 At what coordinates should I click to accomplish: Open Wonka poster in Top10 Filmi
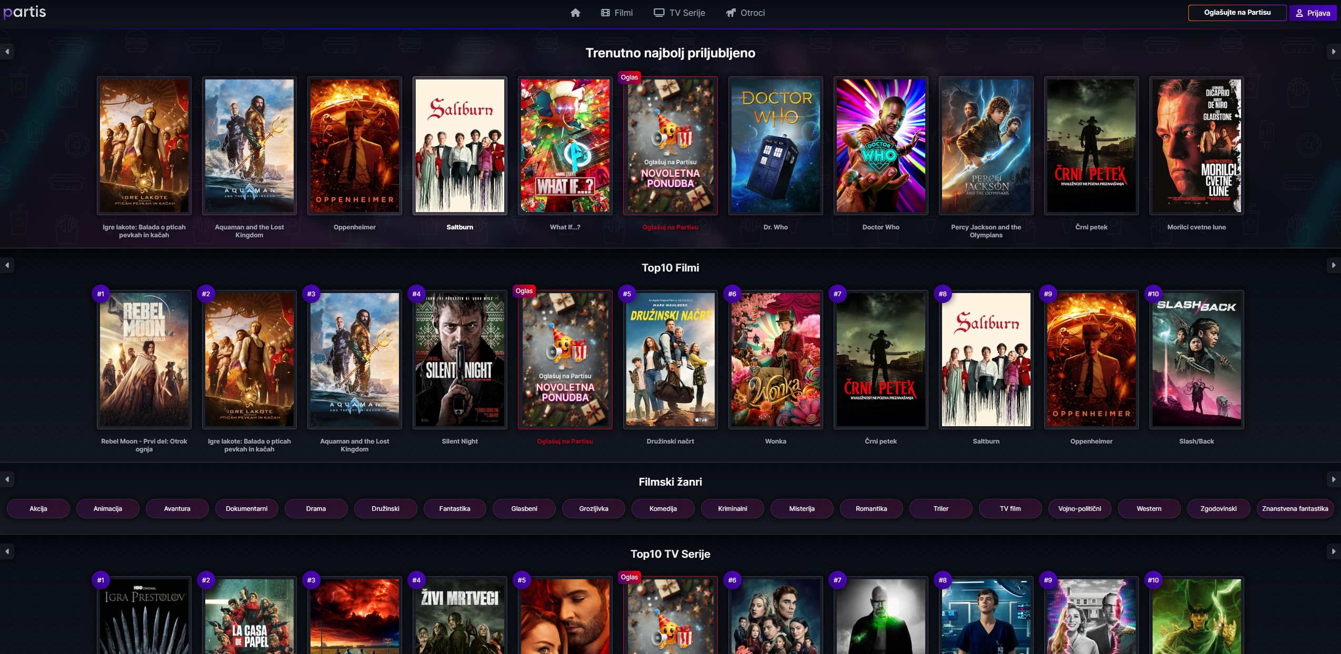point(775,359)
